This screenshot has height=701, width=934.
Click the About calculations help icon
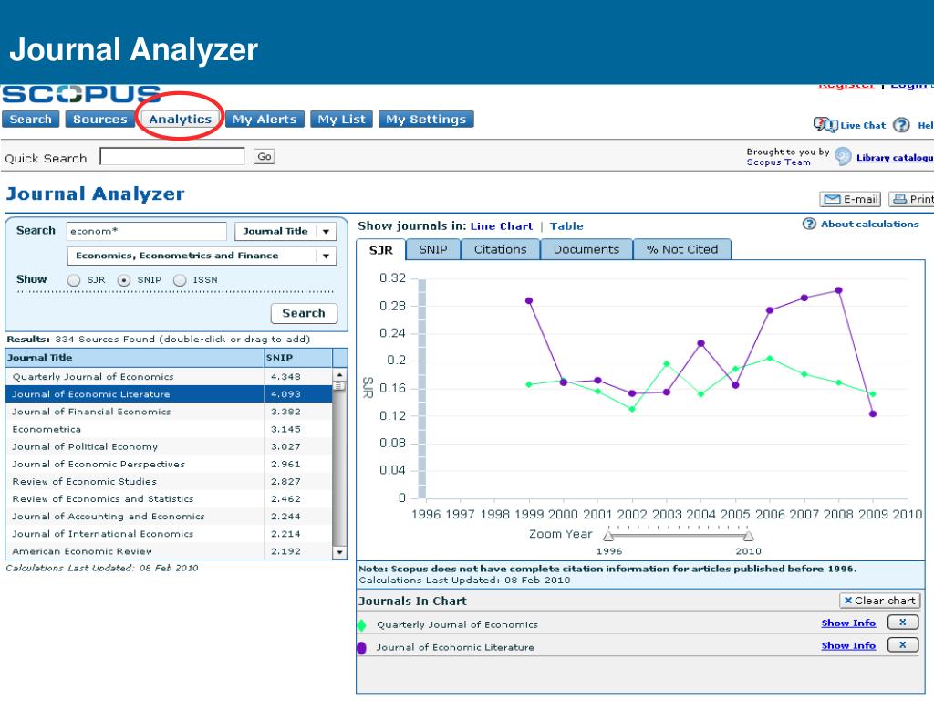pos(809,225)
